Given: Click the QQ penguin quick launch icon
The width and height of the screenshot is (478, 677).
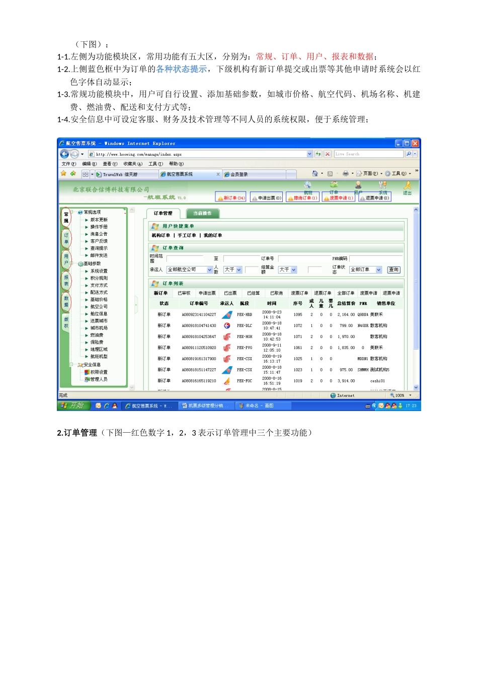Looking at the screenshot, I should (114, 405).
